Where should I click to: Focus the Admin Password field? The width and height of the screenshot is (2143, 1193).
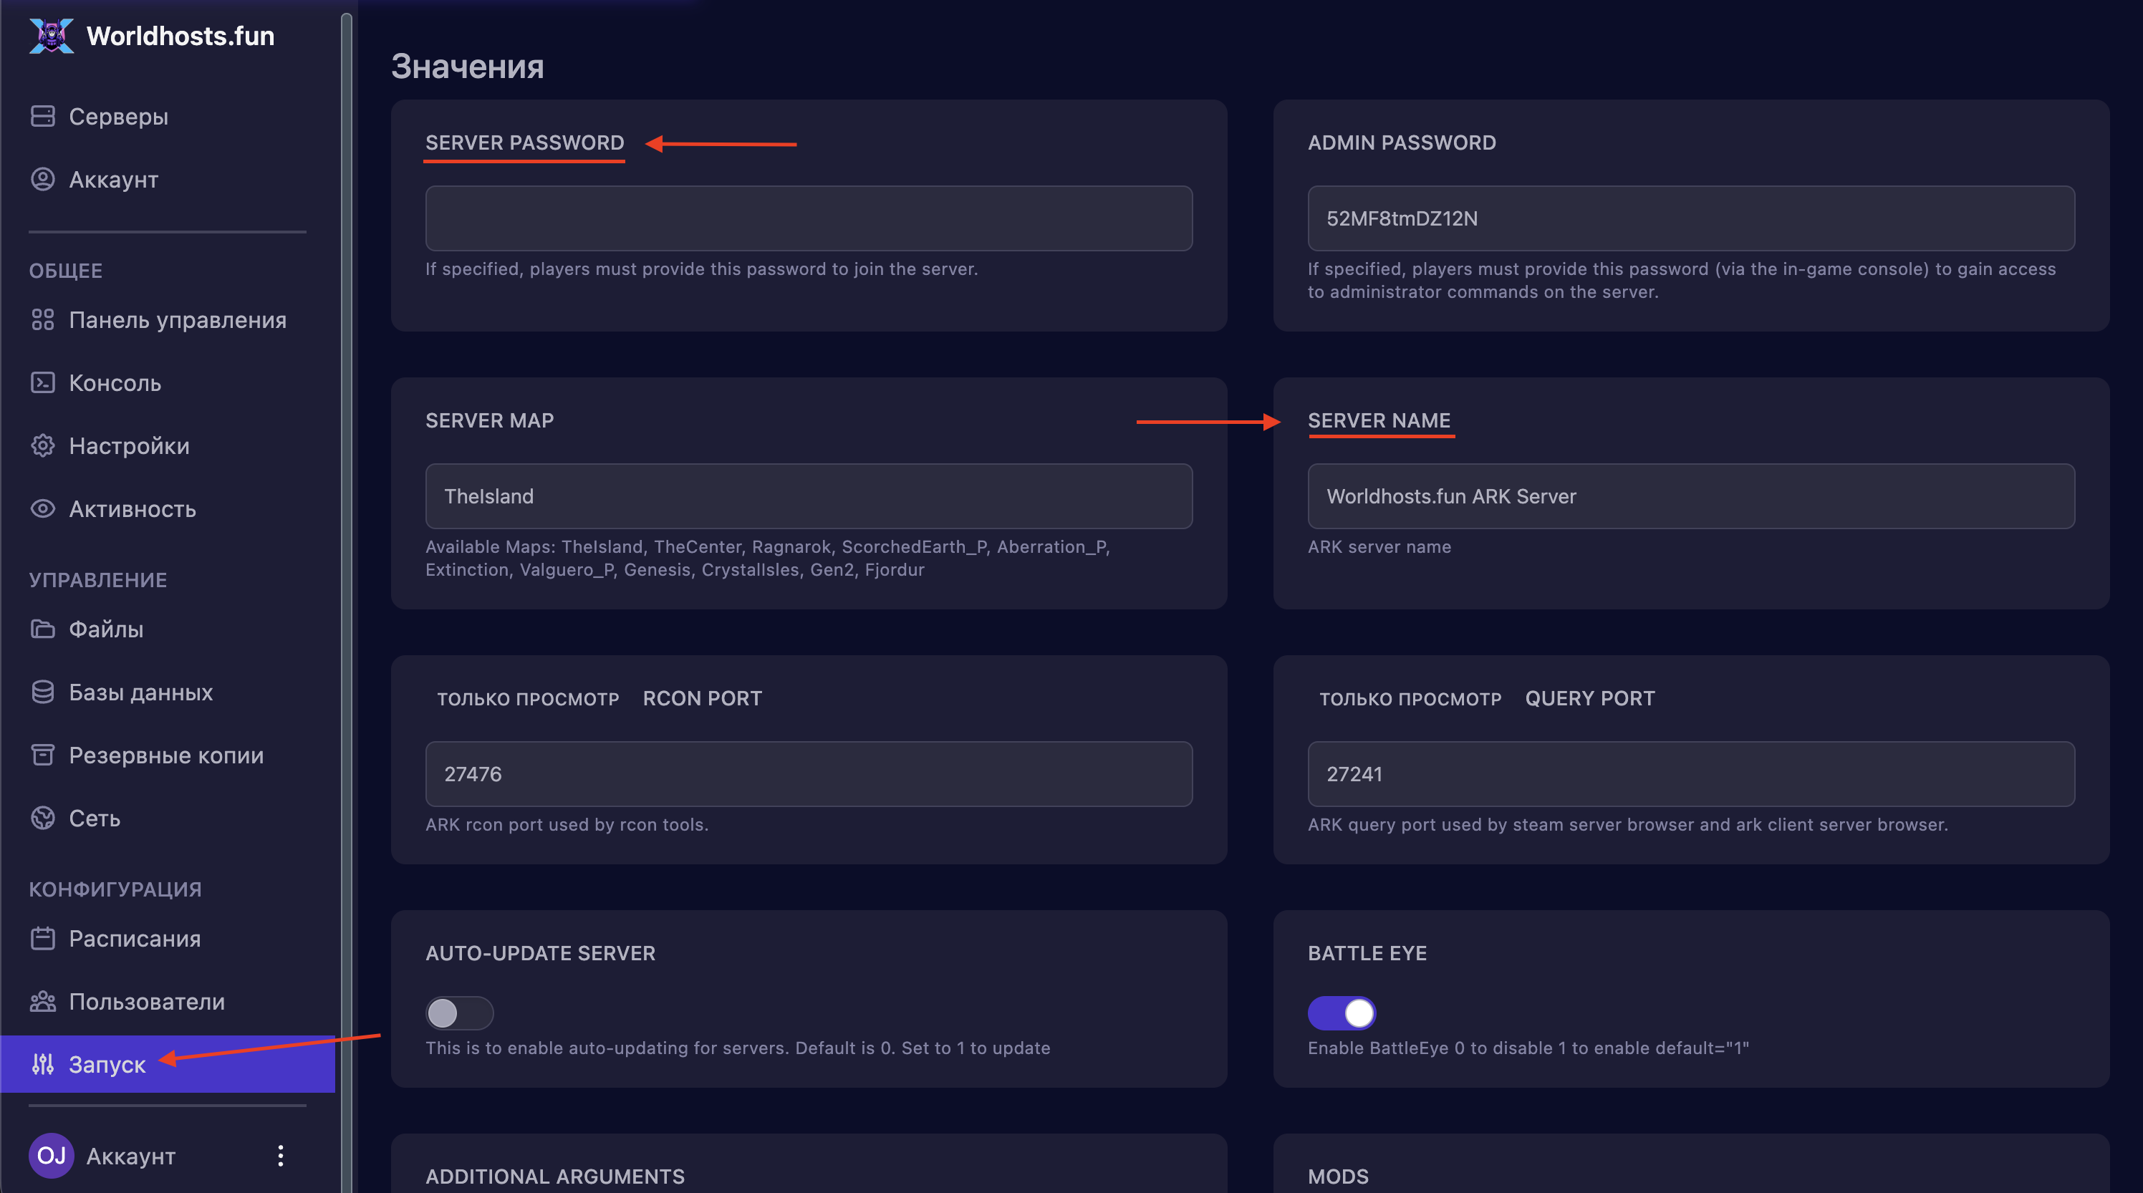(1690, 218)
